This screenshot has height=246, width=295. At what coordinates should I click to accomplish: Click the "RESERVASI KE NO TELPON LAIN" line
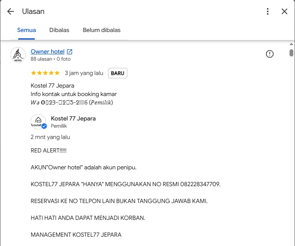(119, 201)
